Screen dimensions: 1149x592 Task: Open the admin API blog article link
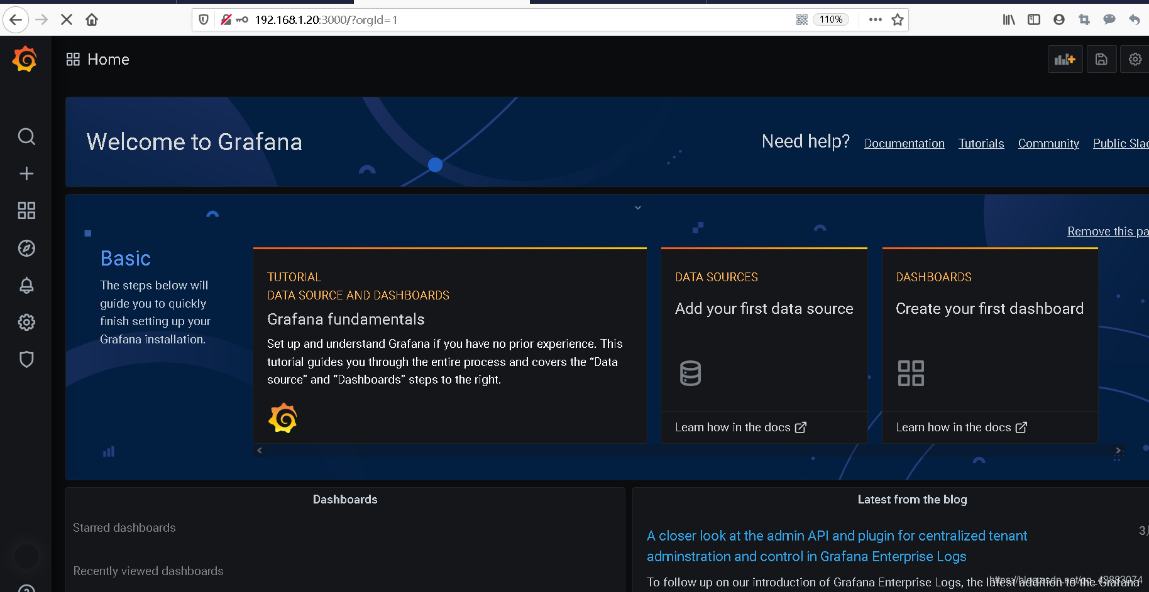click(837, 546)
